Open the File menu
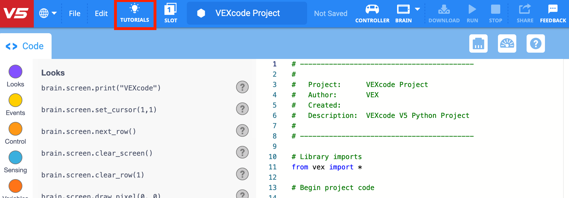This screenshot has width=569, height=198. point(74,13)
